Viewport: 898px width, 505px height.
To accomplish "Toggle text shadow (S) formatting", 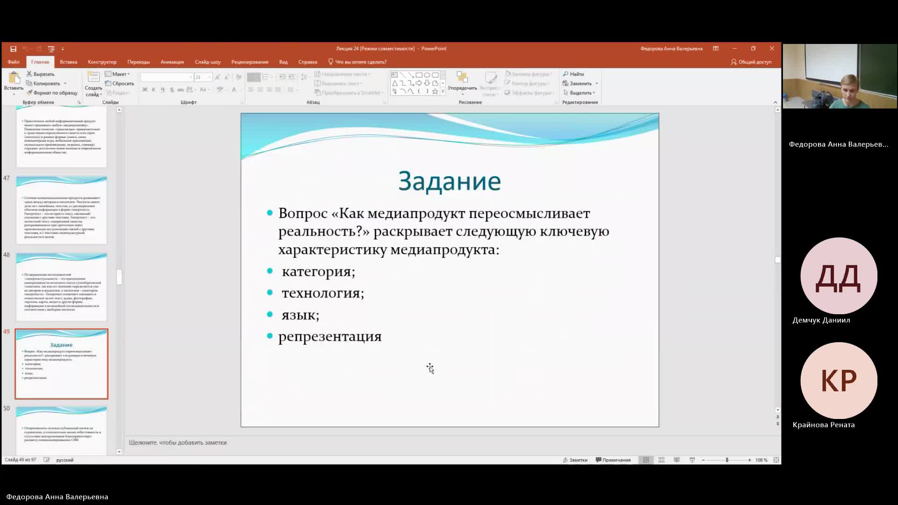I will coord(172,89).
